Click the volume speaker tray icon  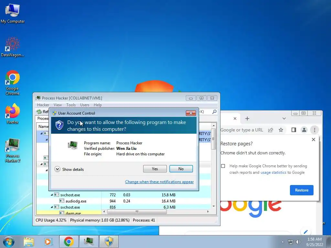click(298, 242)
